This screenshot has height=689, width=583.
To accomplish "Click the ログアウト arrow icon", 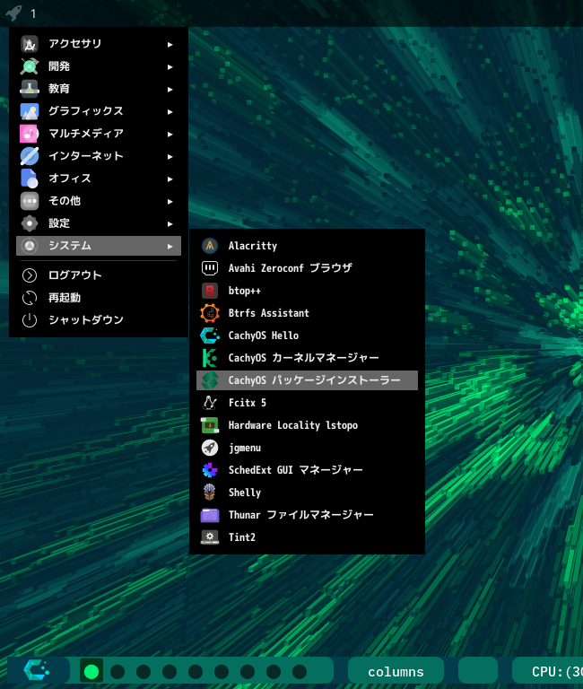I will click(30, 275).
